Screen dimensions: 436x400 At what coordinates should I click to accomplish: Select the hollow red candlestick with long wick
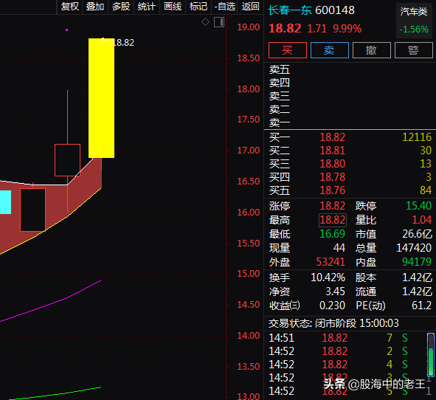68,160
